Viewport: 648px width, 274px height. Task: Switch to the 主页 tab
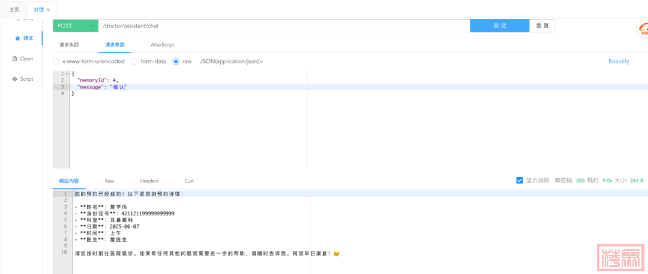pos(14,10)
